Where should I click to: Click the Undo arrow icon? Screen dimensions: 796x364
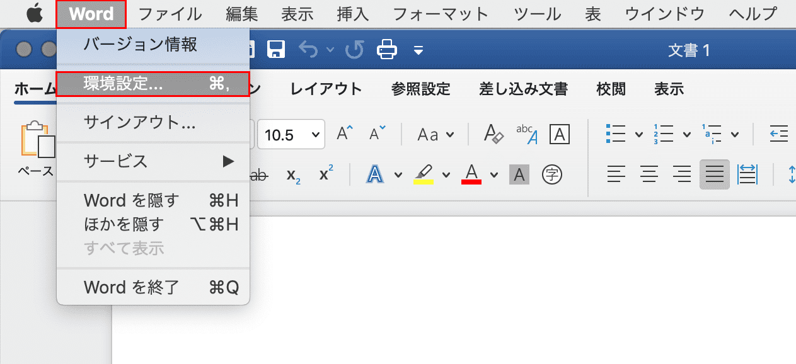[308, 49]
